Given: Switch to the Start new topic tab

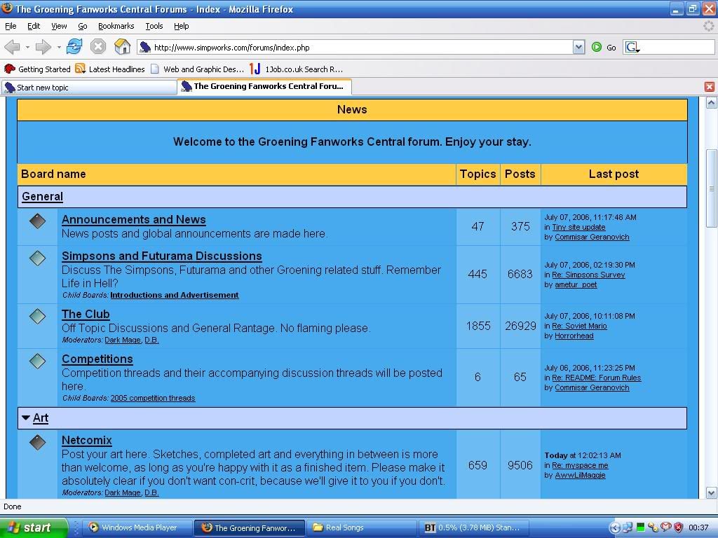Looking at the screenshot, I should (88, 87).
